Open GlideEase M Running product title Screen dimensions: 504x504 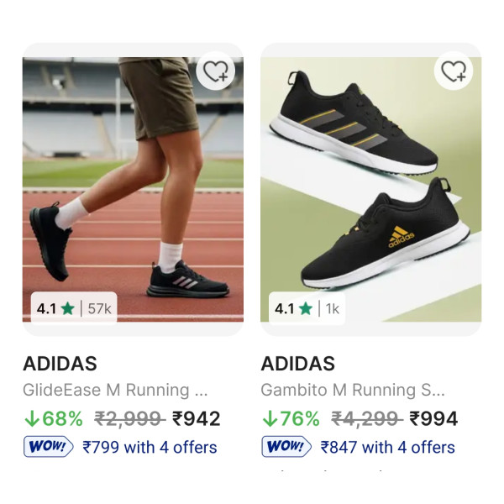114,391
